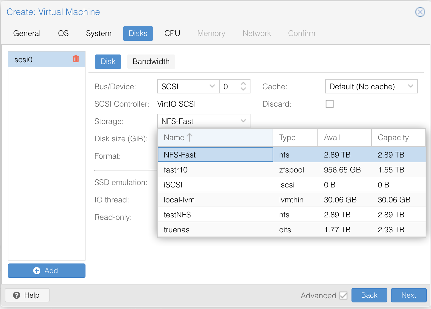The image size is (431, 309).
Task: Delete the scsi0 disk using trash icon
Action: coord(76,59)
